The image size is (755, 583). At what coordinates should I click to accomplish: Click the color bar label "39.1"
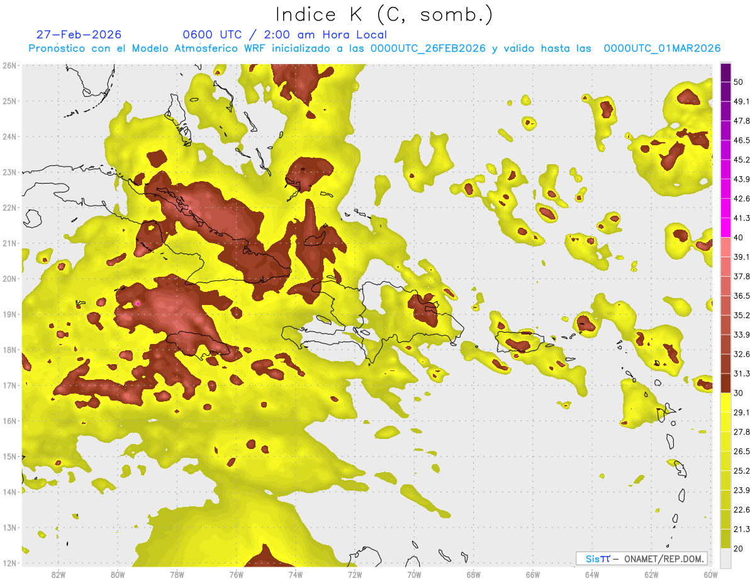coord(741,257)
